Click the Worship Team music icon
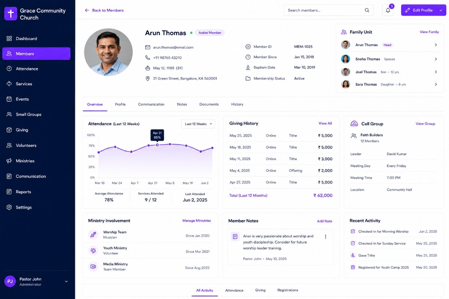Viewport: 449px width, 299px height. (93, 235)
